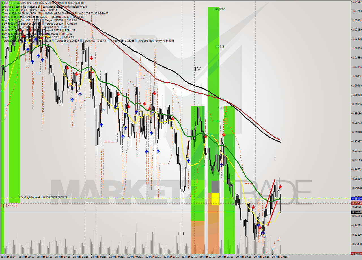
Task: Click the blue 0.95410 price tag
Action: tap(356, 198)
